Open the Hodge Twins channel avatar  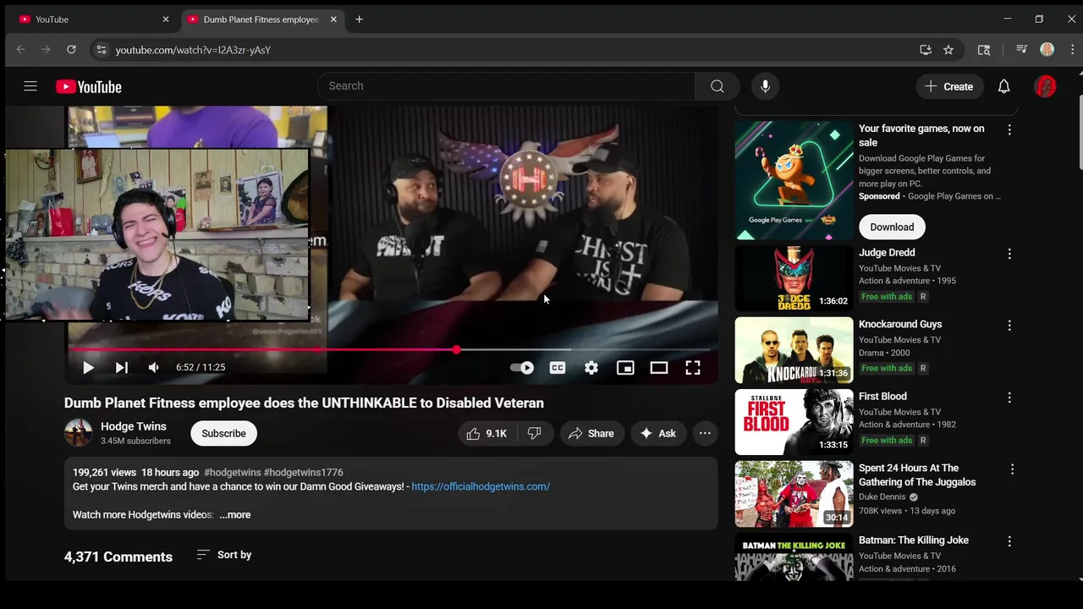tap(79, 433)
